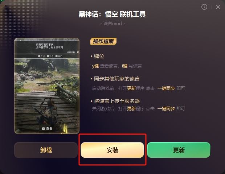This screenshot has width=225, height=174.
Task: Click the 键位 section heading
Action: point(99,56)
